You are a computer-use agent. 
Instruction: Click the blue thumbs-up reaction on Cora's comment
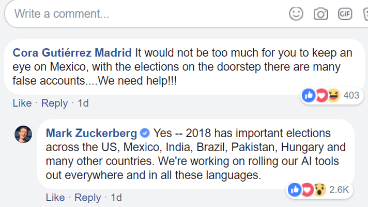coord(309,96)
